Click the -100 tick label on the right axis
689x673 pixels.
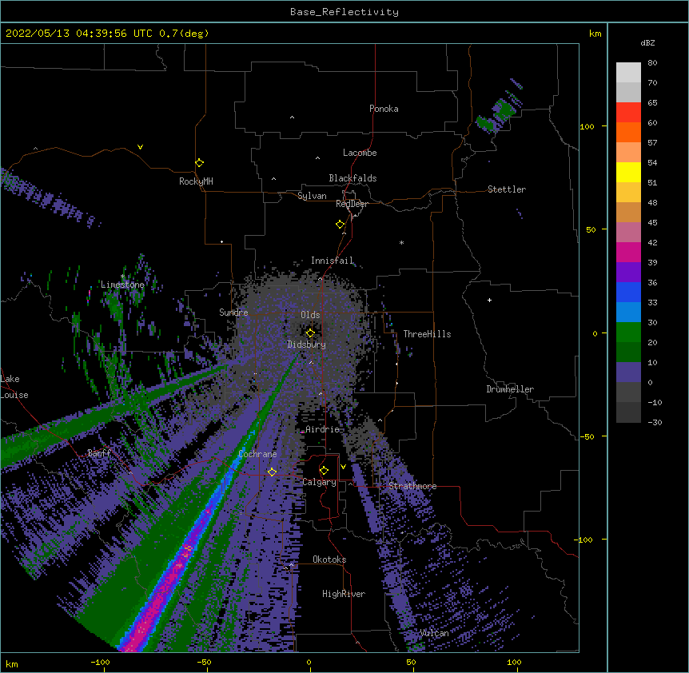[584, 540]
